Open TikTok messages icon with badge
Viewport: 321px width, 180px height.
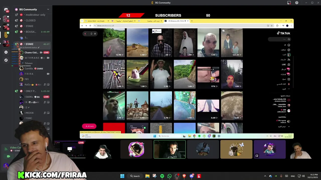(x=288, y=69)
